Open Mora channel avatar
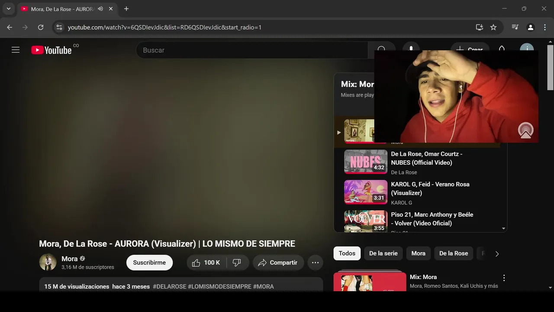This screenshot has width=554, height=312. pyautogui.click(x=48, y=262)
